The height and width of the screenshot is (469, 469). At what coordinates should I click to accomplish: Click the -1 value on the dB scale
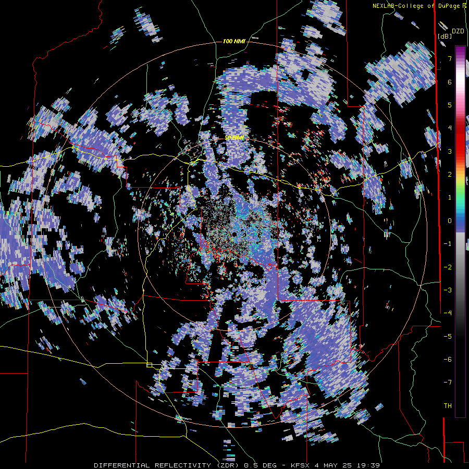pyautogui.click(x=448, y=244)
